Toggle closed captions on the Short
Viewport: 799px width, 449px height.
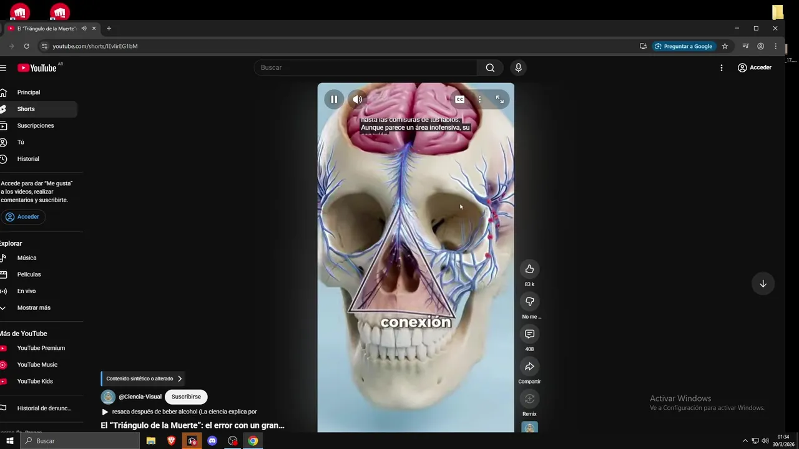pyautogui.click(x=460, y=99)
